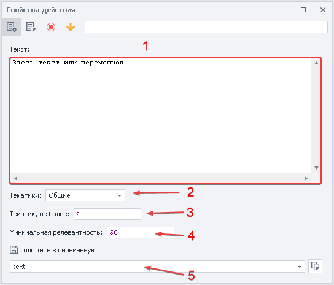Viewport: 334px width, 285px height.
Task: Click the Минимальная релевантность field
Action: 141,232
